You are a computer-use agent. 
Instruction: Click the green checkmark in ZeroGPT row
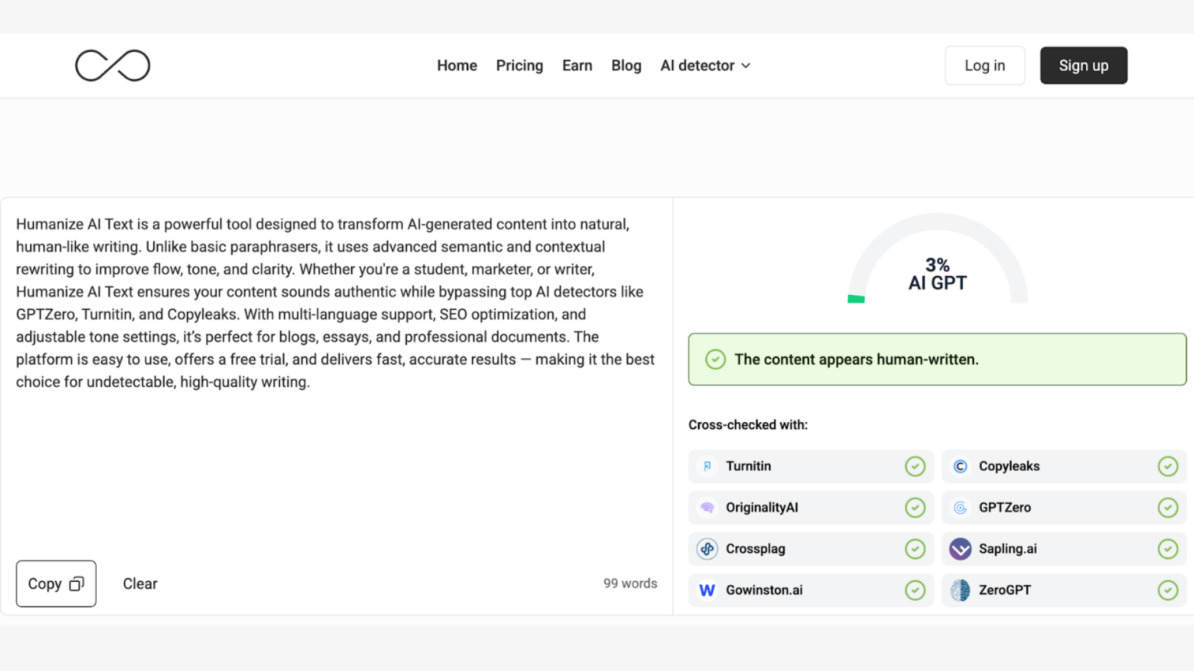point(1168,590)
